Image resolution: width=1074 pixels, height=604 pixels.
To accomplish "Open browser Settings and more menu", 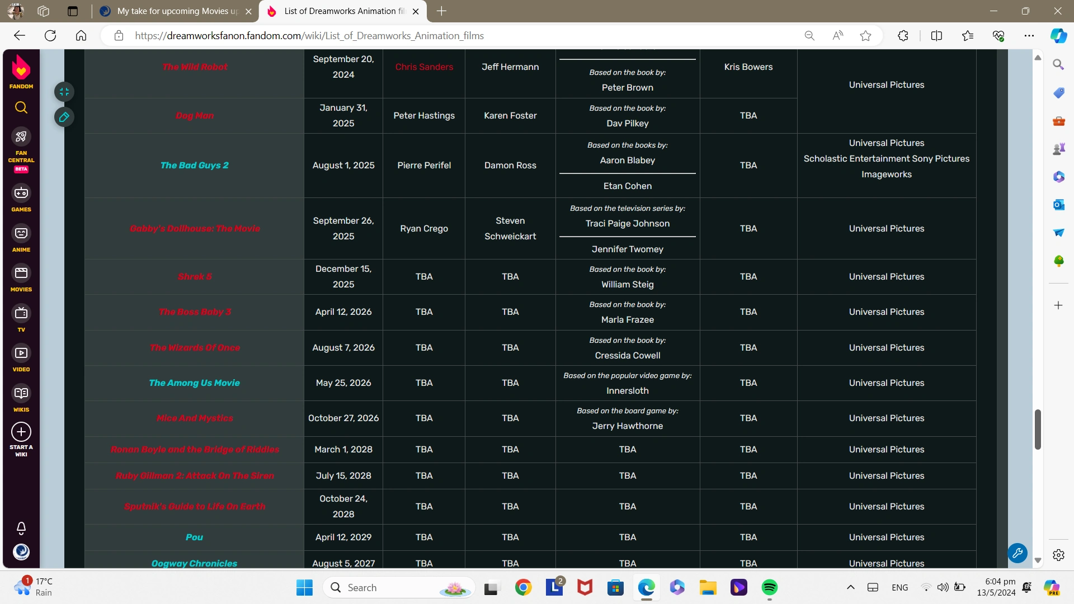I will pyautogui.click(x=1029, y=36).
